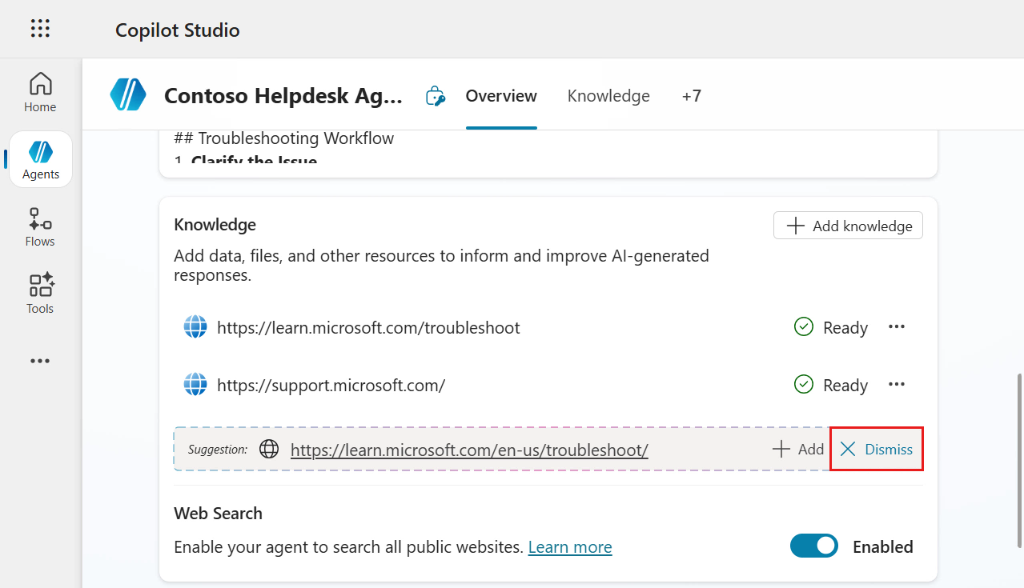
Task: Add the suggested troubleshoot URL
Action: 798,449
